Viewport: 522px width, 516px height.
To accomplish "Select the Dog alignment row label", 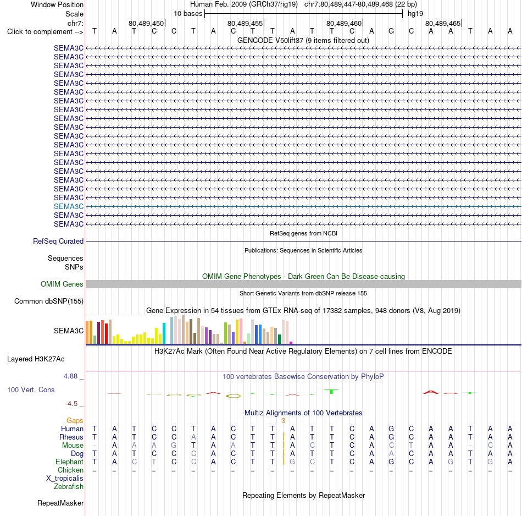I will pos(77,454).
